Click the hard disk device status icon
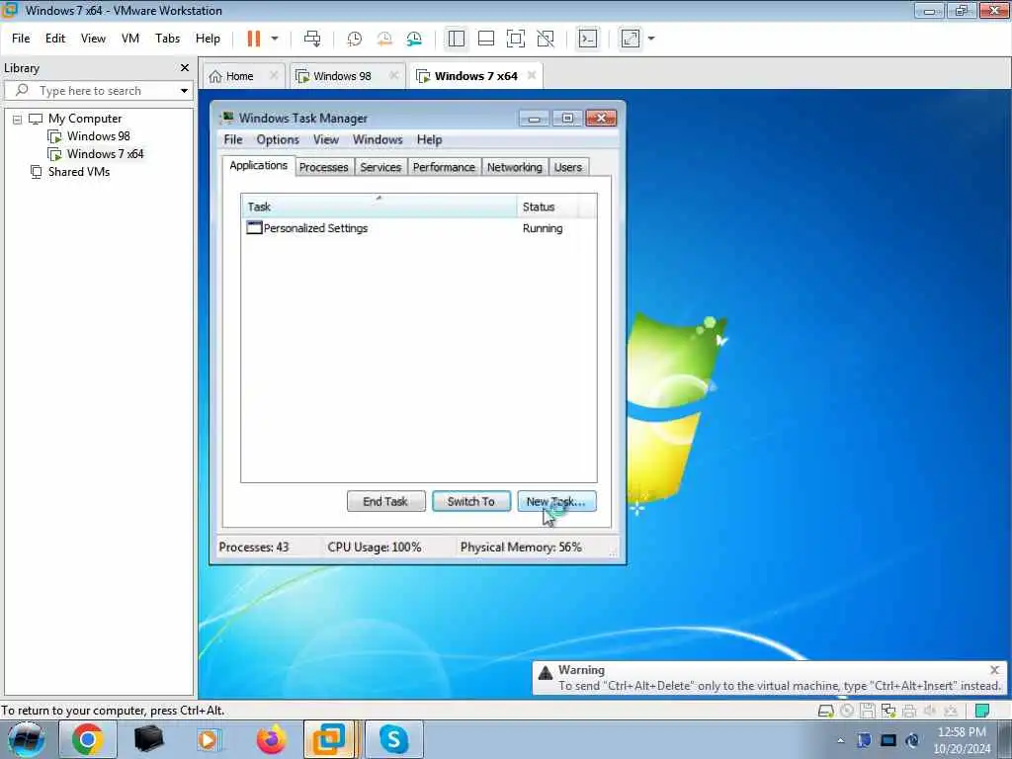 pos(825,712)
